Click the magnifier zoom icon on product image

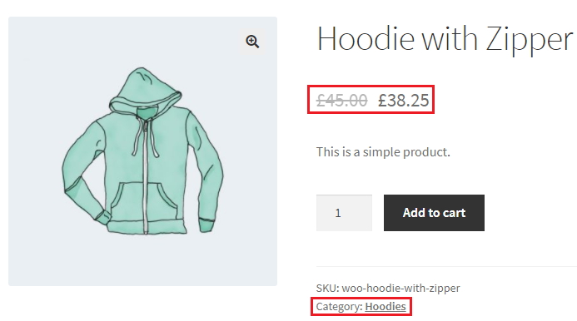click(252, 42)
